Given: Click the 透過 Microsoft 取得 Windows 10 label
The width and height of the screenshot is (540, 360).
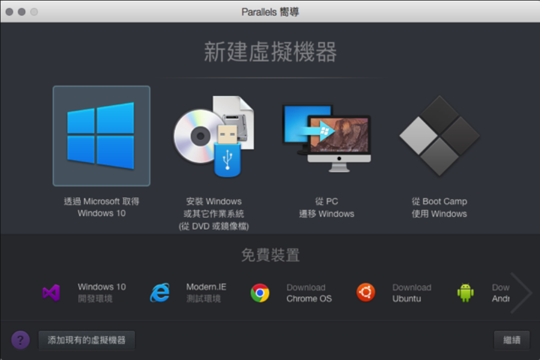Looking at the screenshot, I should (x=102, y=207).
